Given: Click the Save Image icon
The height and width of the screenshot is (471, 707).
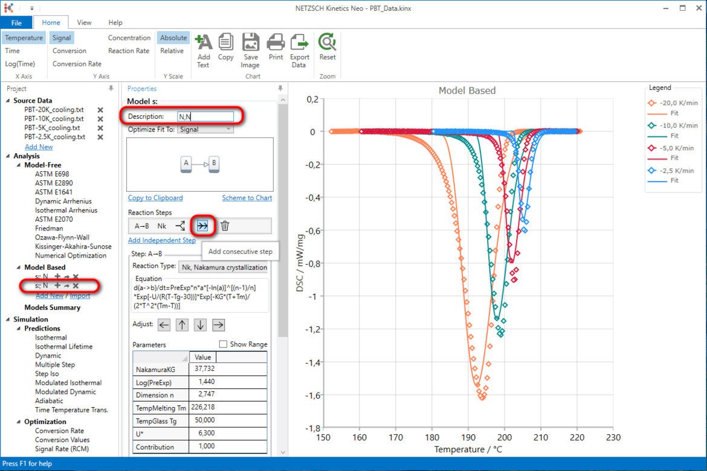Looking at the screenshot, I should (250, 42).
